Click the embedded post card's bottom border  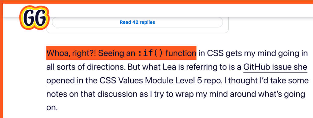pyautogui.click(x=137, y=33)
